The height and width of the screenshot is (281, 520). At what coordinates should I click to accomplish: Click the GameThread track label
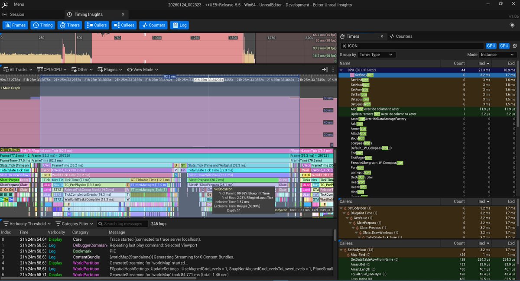coord(10,149)
